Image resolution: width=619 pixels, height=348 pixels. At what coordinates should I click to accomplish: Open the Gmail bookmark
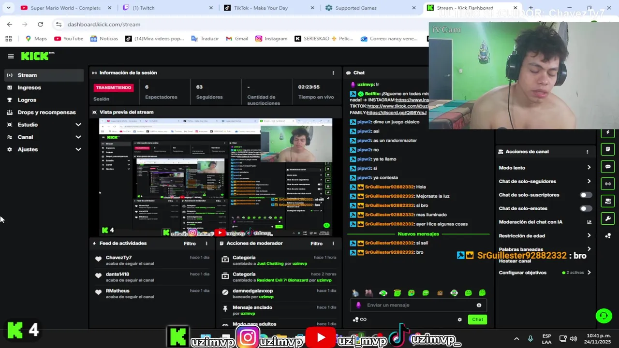237,39
